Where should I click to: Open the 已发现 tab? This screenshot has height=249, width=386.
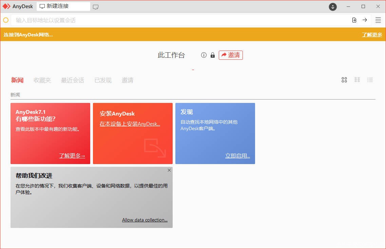coord(103,80)
